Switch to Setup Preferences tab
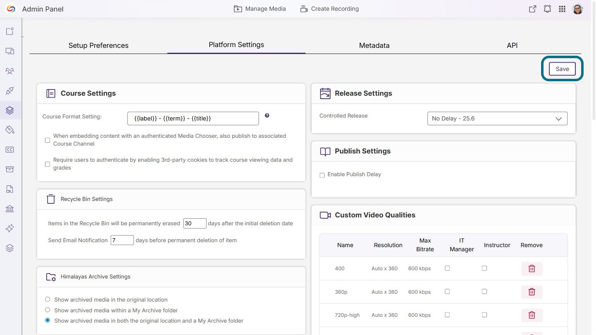The image size is (596, 335). point(98,45)
